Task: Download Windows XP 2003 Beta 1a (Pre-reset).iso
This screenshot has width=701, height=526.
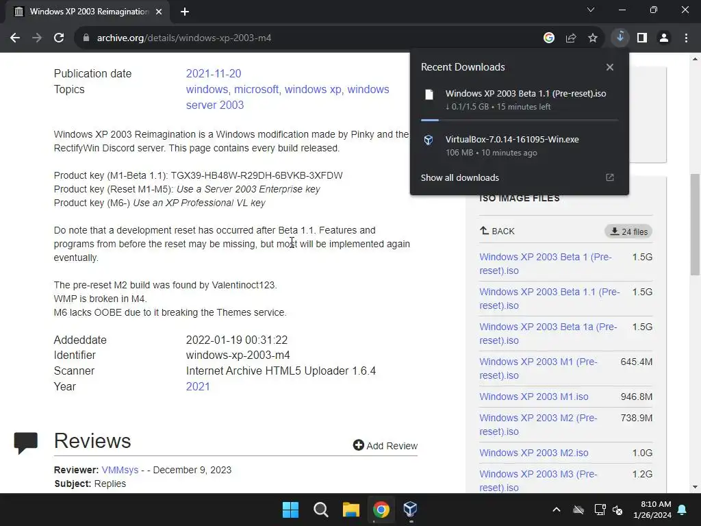Action: point(548,334)
